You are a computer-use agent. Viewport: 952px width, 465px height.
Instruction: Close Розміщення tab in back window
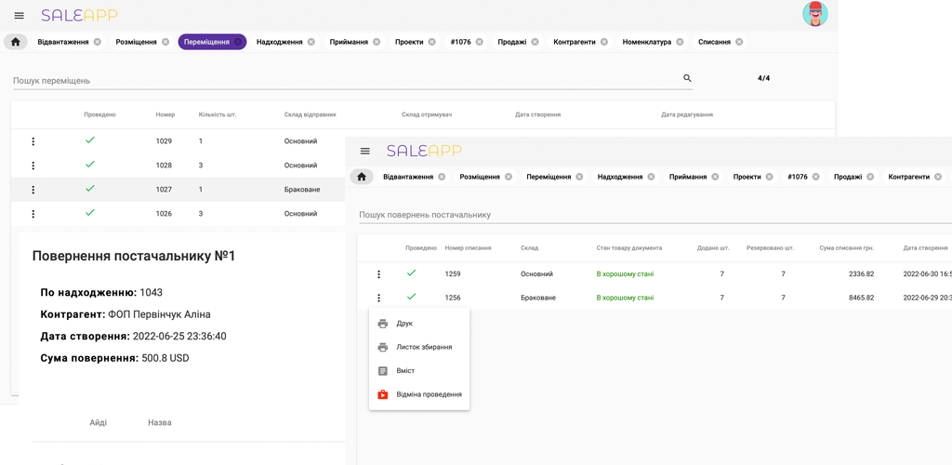(x=165, y=42)
